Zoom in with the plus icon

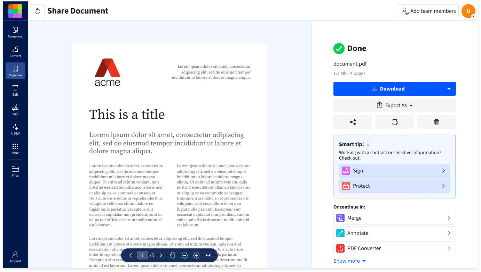tap(196, 255)
